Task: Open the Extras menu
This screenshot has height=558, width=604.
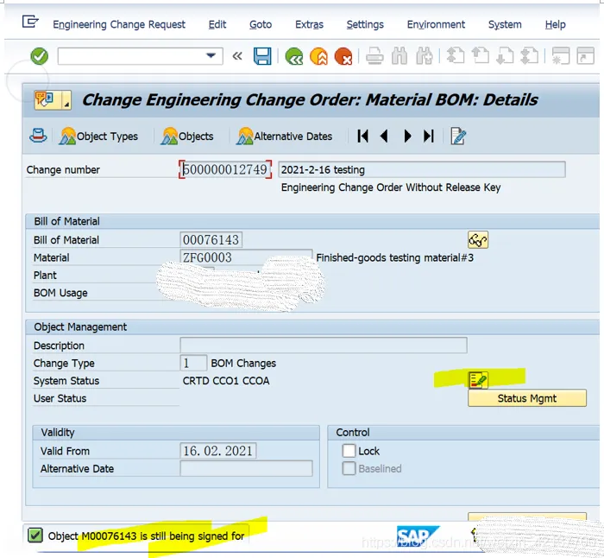Action: click(309, 25)
